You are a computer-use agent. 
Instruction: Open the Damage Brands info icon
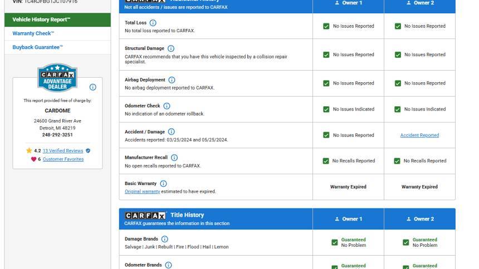pyautogui.click(x=165, y=239)
